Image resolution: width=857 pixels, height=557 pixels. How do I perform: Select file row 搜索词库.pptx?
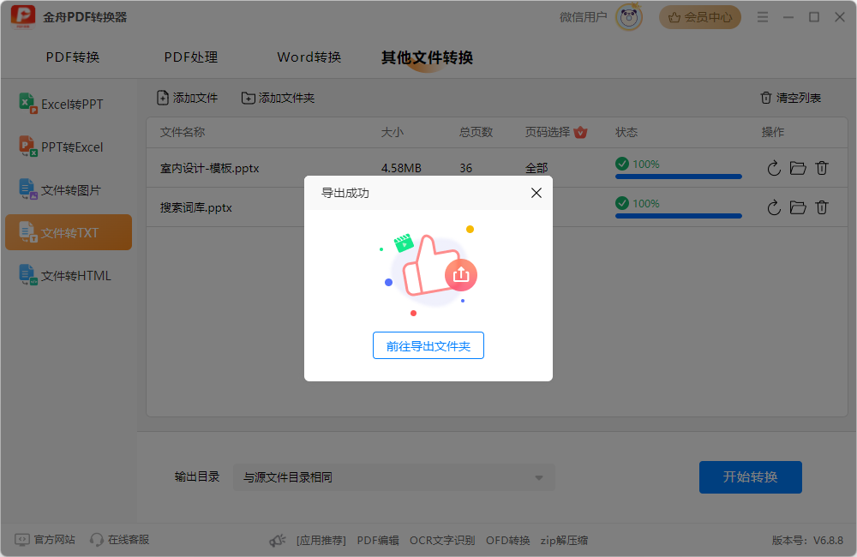click(x=497, y=207)
